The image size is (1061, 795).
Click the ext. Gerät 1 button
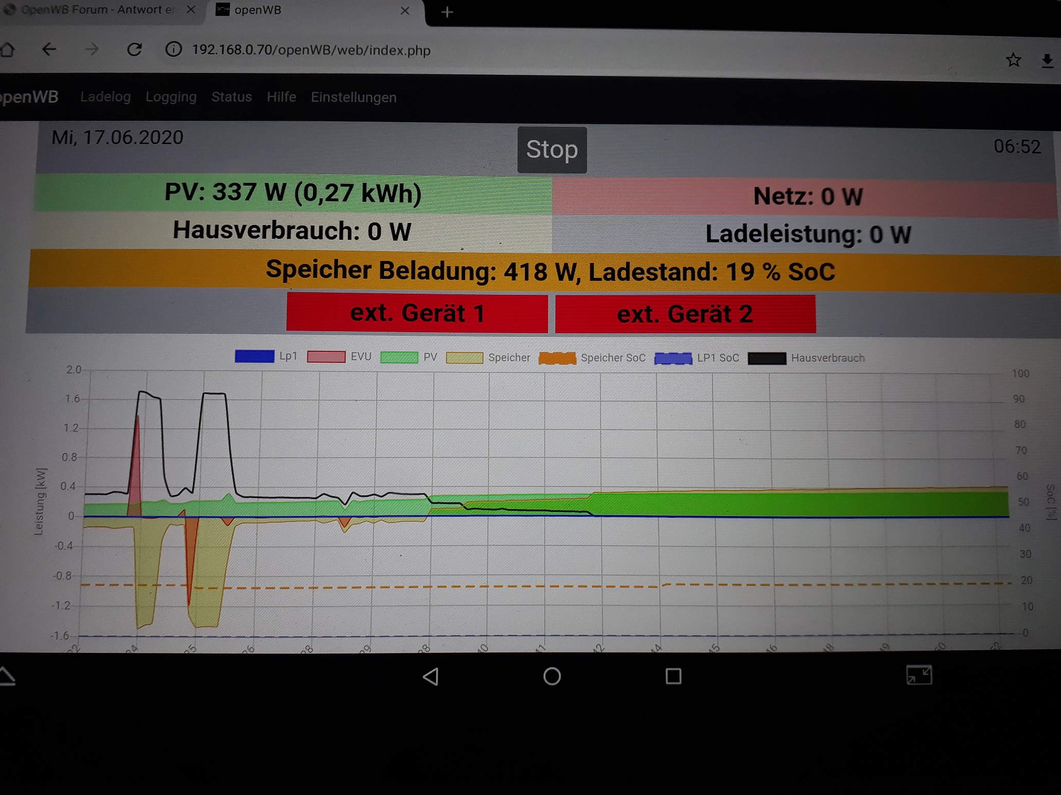point(417,313)
